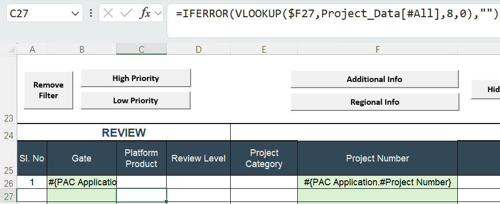Open Insert Function fx dialog
Viewport: 500px width, 204px height.
[x=145, y=14]
